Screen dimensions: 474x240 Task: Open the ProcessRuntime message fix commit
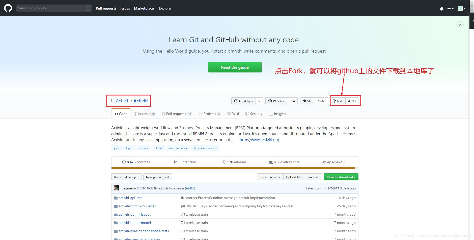[228, 198]
